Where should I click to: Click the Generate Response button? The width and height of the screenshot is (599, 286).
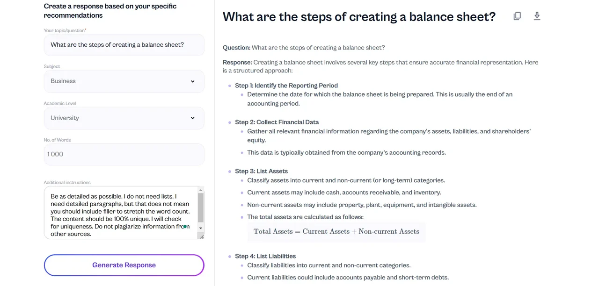coord(124,265)
